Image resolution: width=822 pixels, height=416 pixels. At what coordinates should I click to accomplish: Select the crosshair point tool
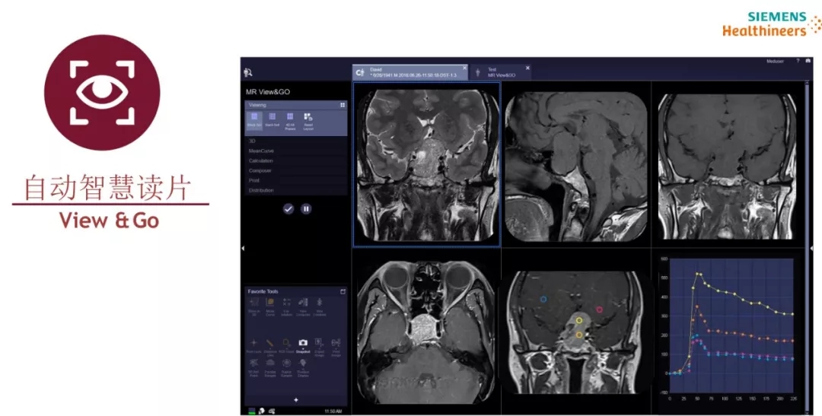[x=253, y=346]
